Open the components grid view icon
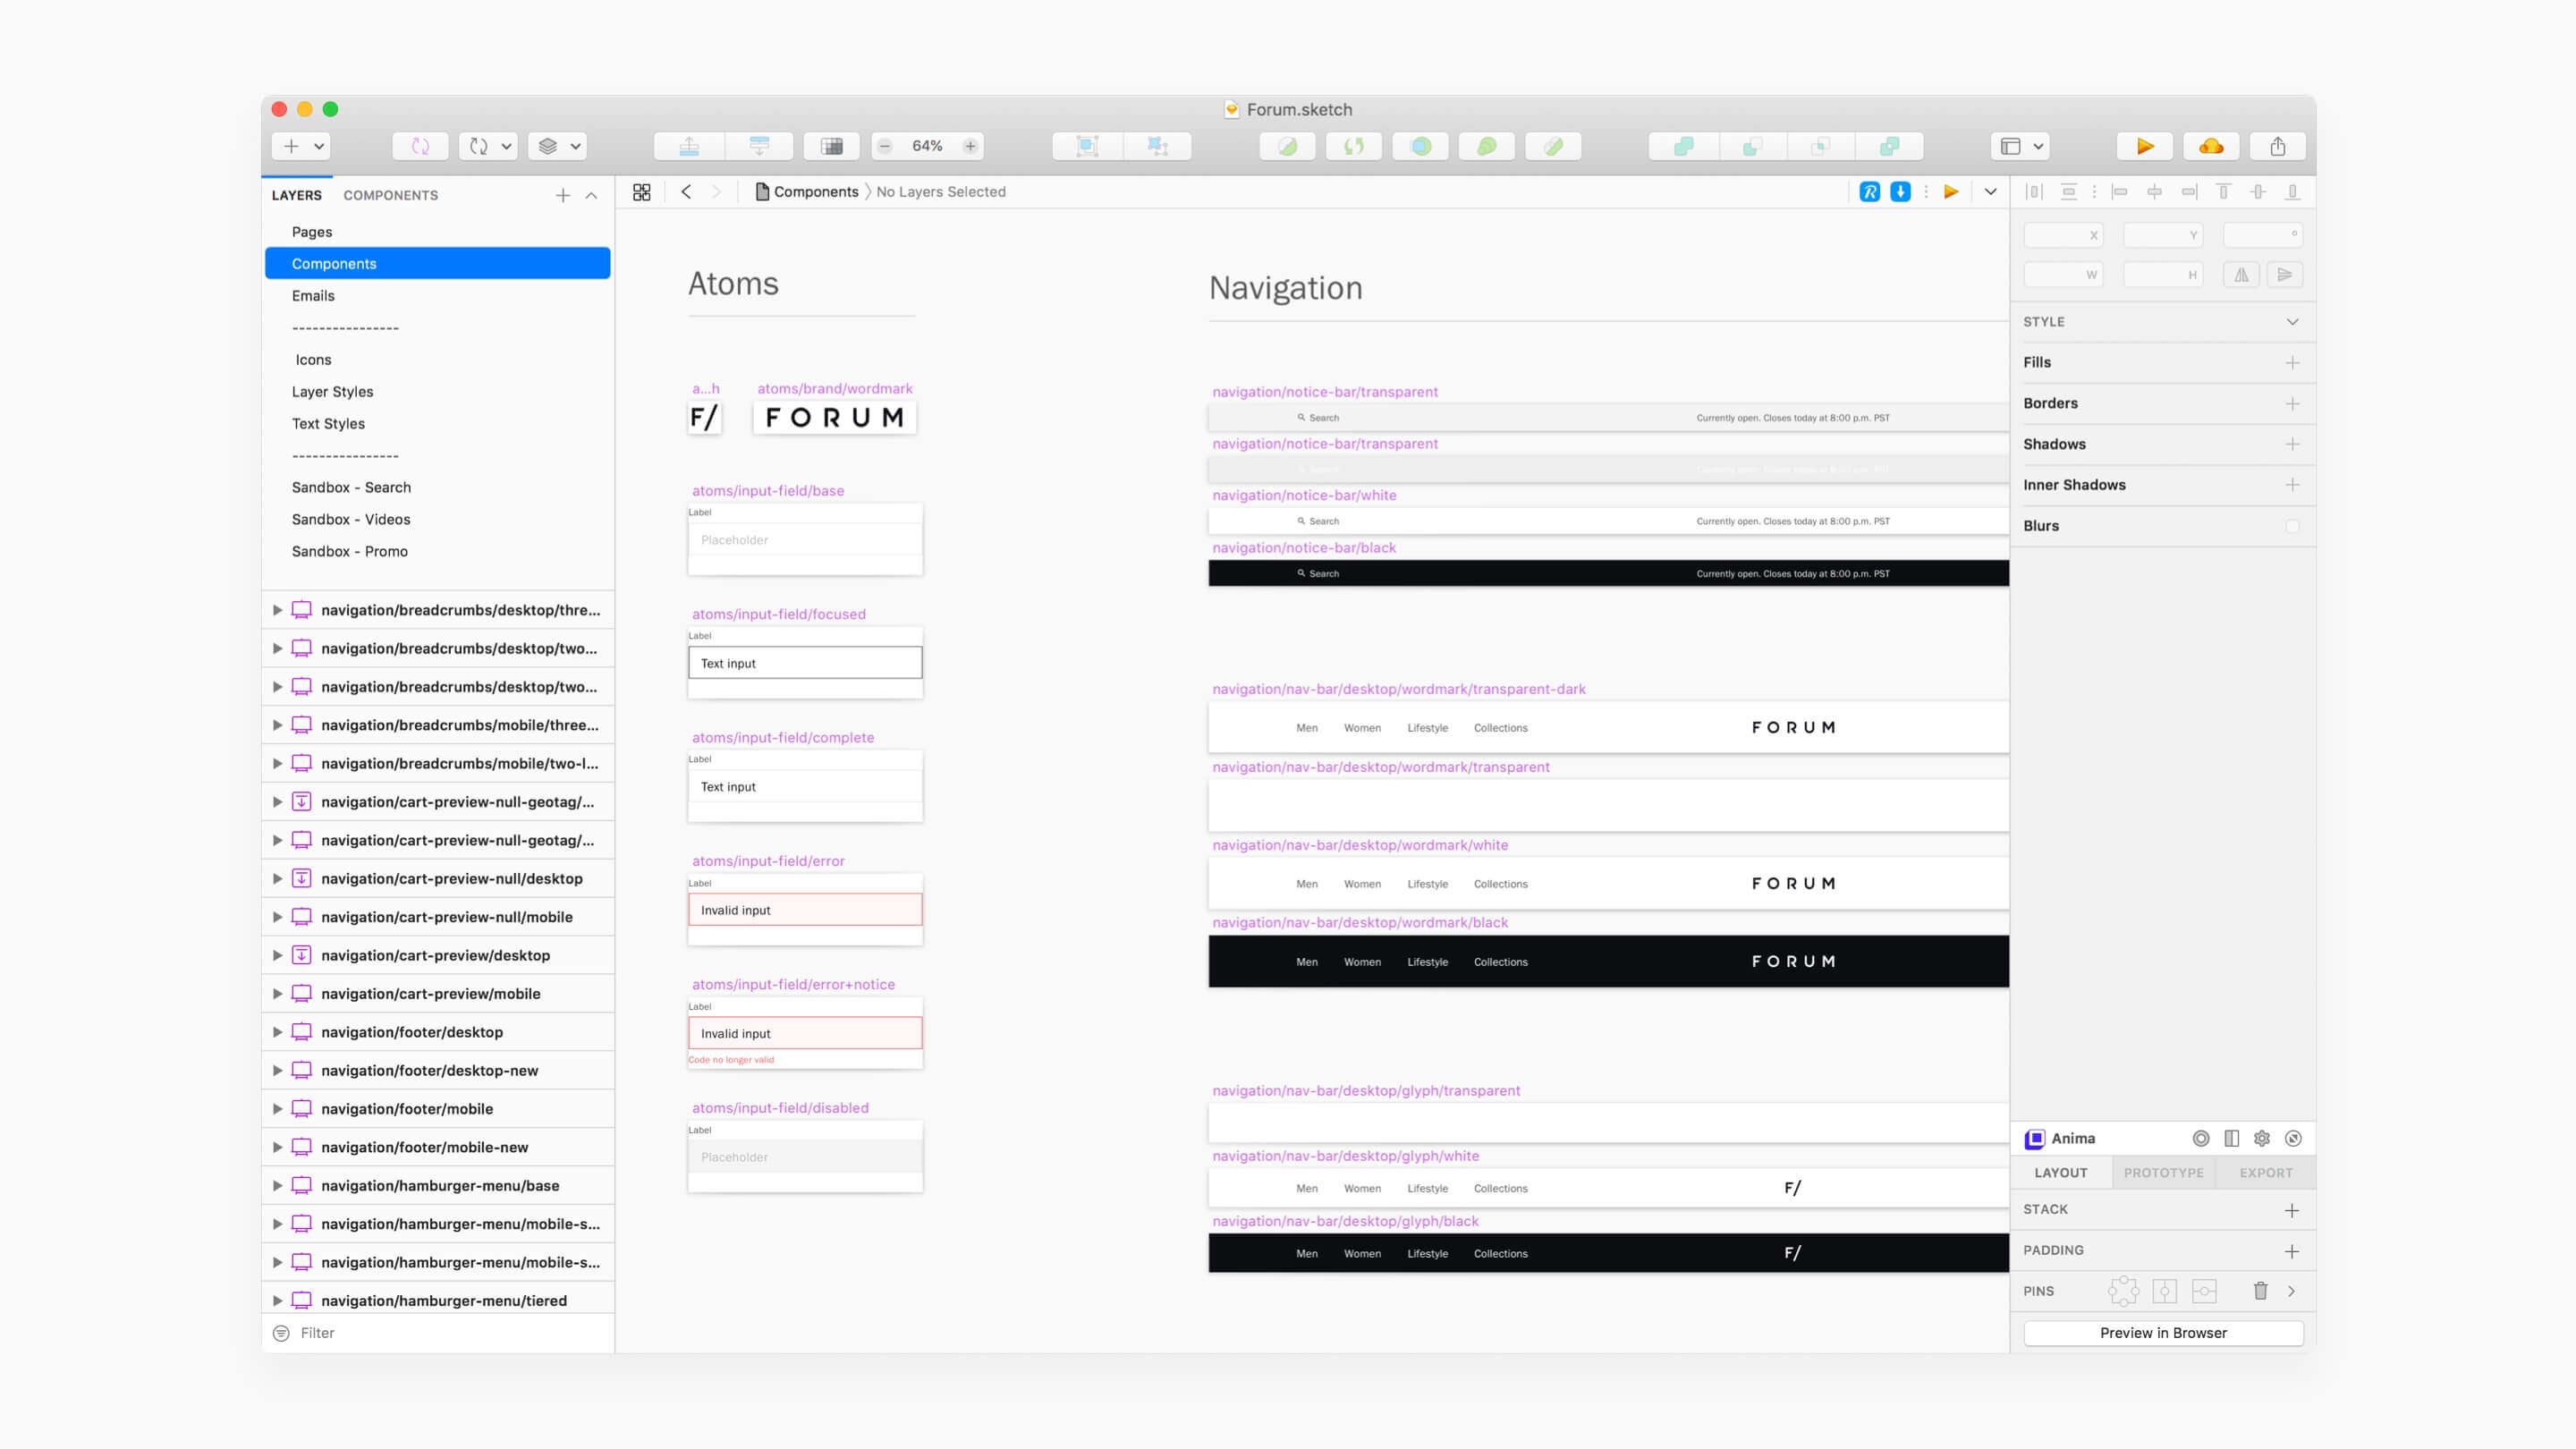Image resolution: width=2576 pixels, height=1449 pixels. point(642,192)
